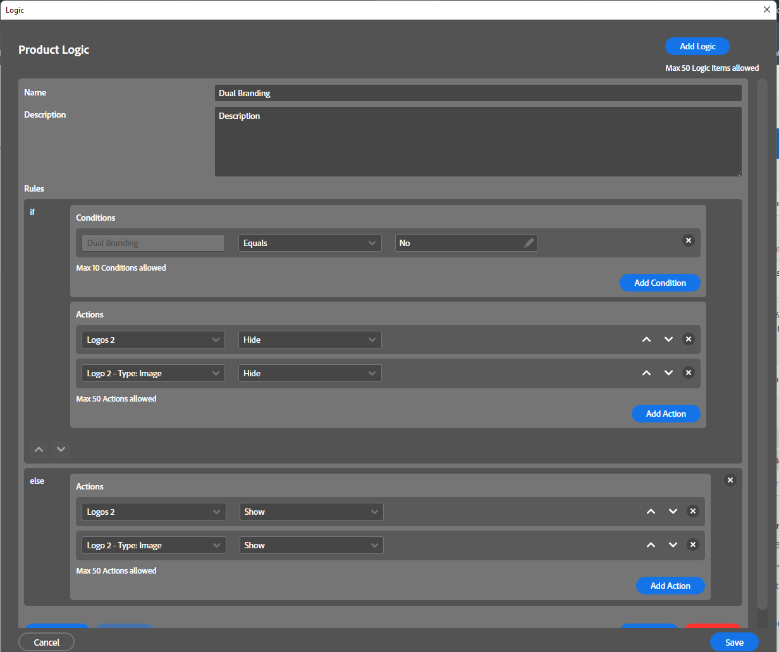Move the if rule block down
The width and height of the screenshot is (779, 652).
coord(61,449)
